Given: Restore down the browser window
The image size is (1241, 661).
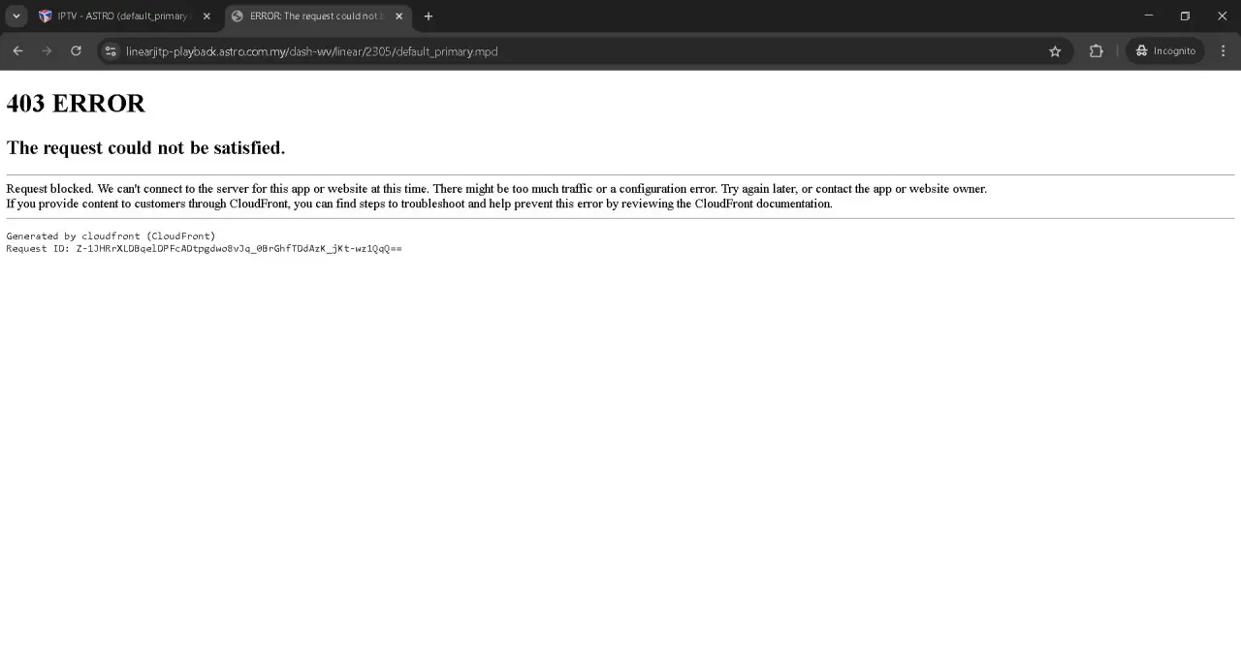Looking at the screenshot, I should 1185,16.
